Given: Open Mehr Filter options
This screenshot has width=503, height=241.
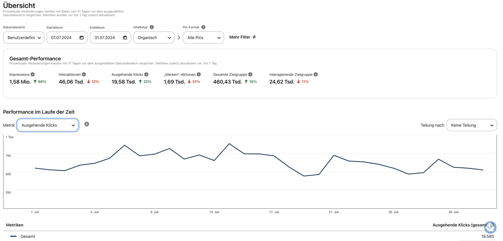Looking at the screenshot, I should click(x=242, y=37).
